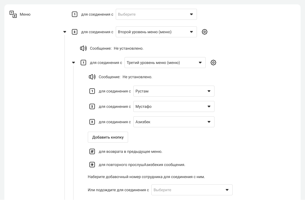Click key 3 icon beside Азизбек

[x=92, y=122]
